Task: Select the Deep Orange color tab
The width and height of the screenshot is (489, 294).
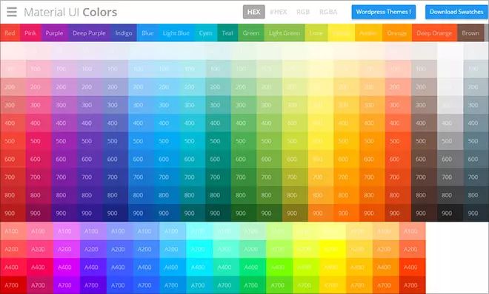Action: (434, 33)
